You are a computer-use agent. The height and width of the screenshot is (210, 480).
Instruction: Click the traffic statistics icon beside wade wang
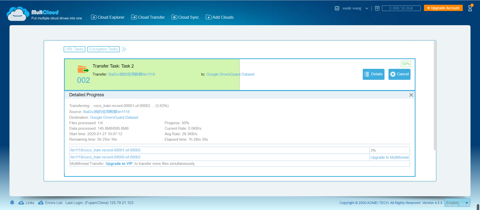(x=337, y=8)
